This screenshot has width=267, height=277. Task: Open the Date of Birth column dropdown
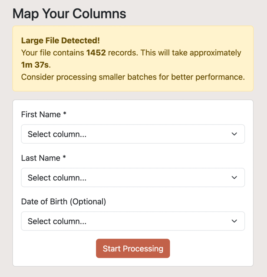pos(133,221)
